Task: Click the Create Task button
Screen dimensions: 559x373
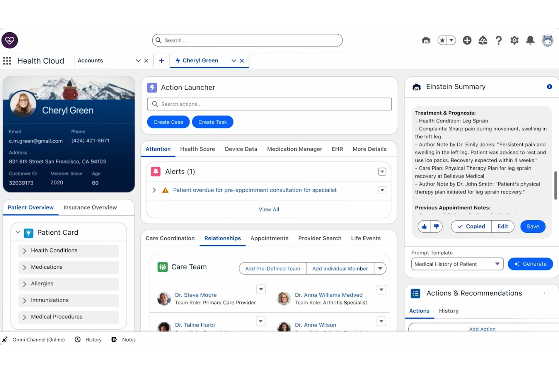Action: click(213, 122)
